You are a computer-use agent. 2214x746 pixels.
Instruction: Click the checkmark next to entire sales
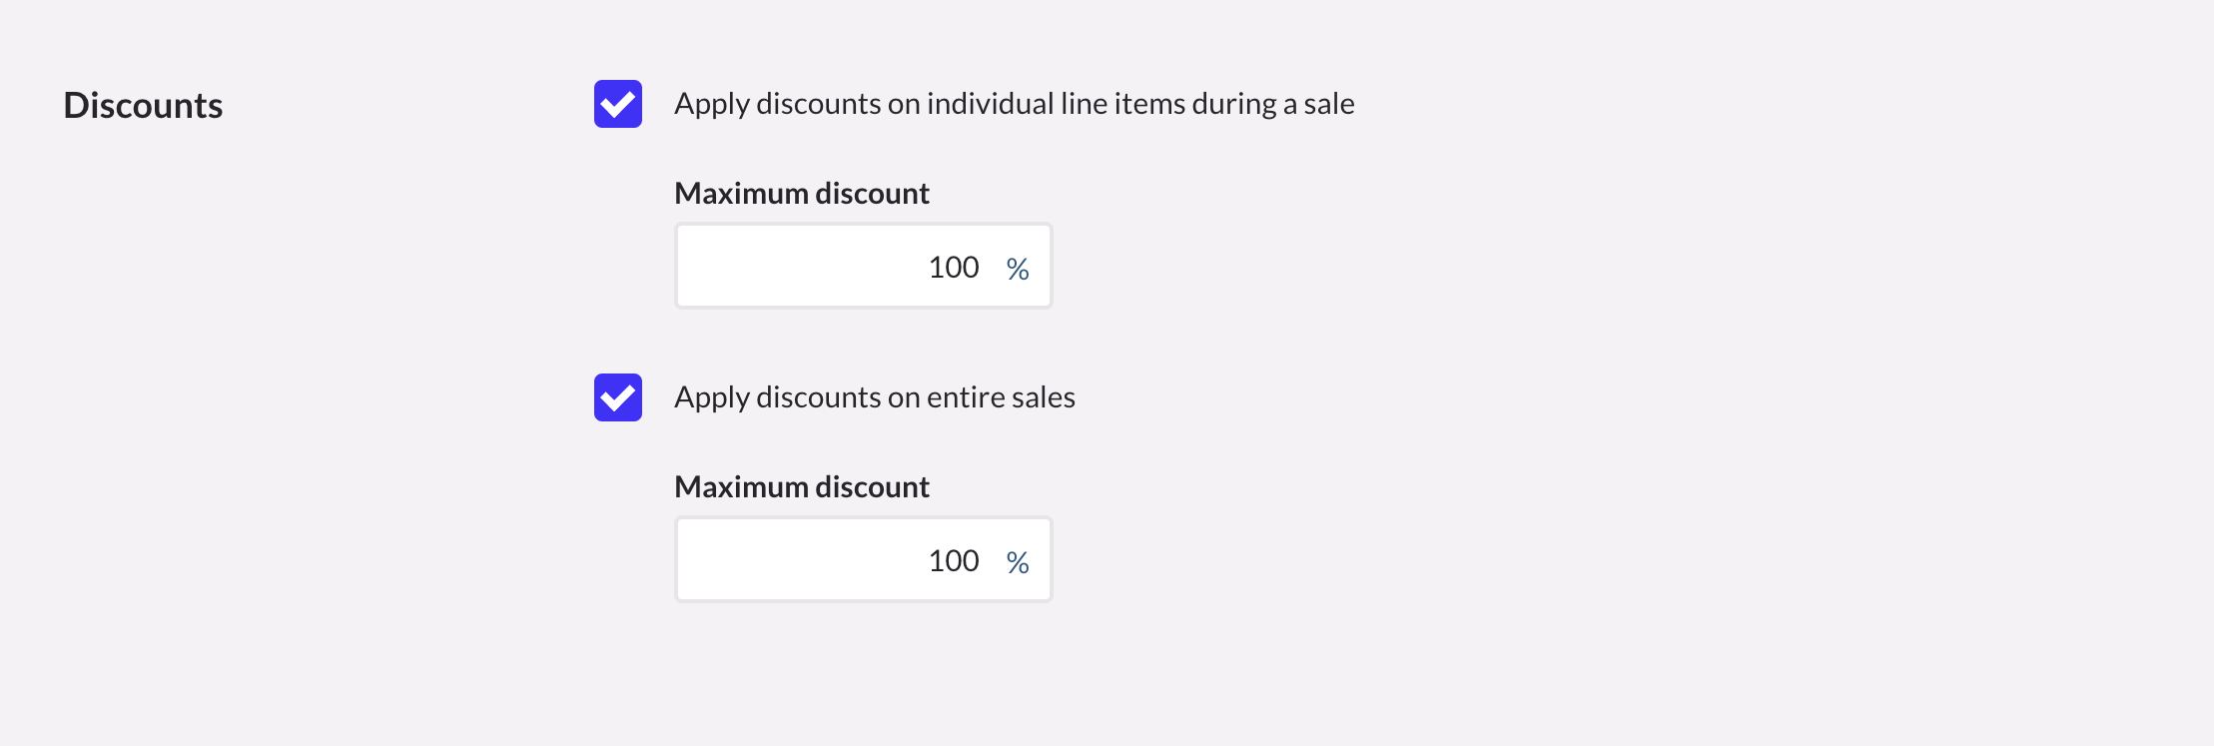click(617, 396)
